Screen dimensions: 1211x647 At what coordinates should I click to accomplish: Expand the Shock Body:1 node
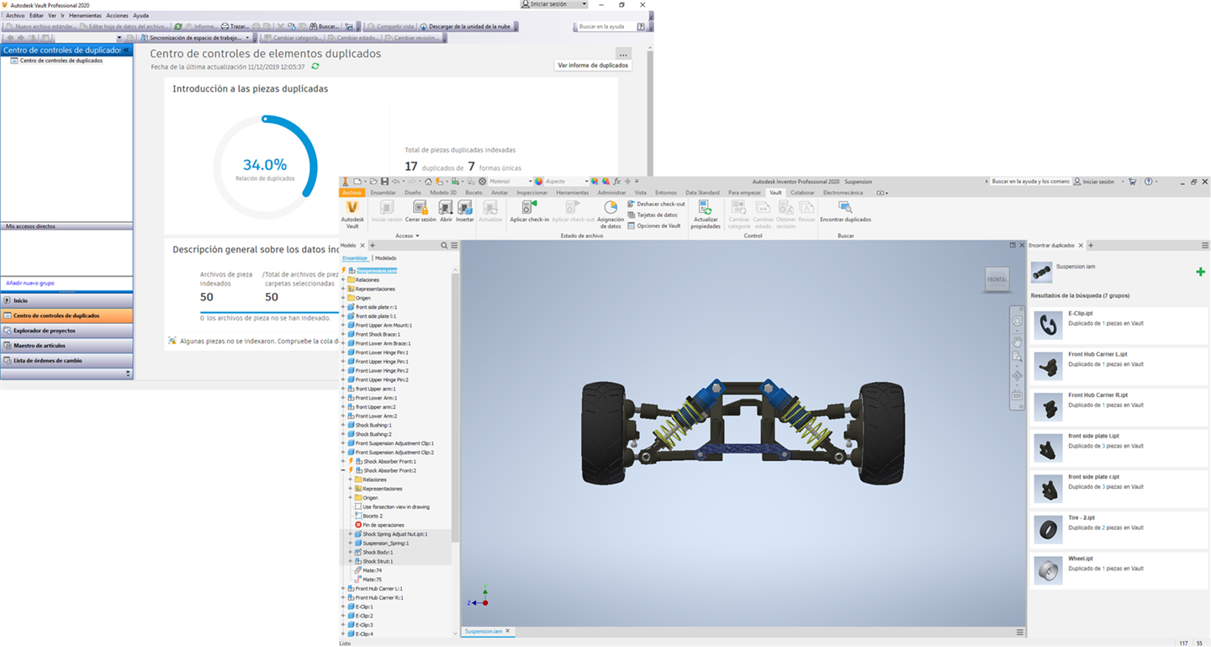[351, 552]
